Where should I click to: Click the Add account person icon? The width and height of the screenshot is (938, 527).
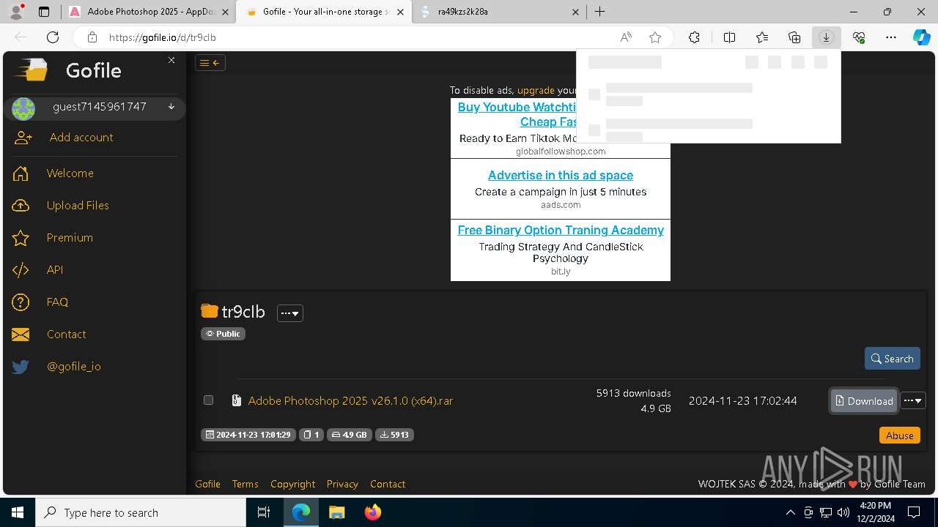tap(23, 138)
